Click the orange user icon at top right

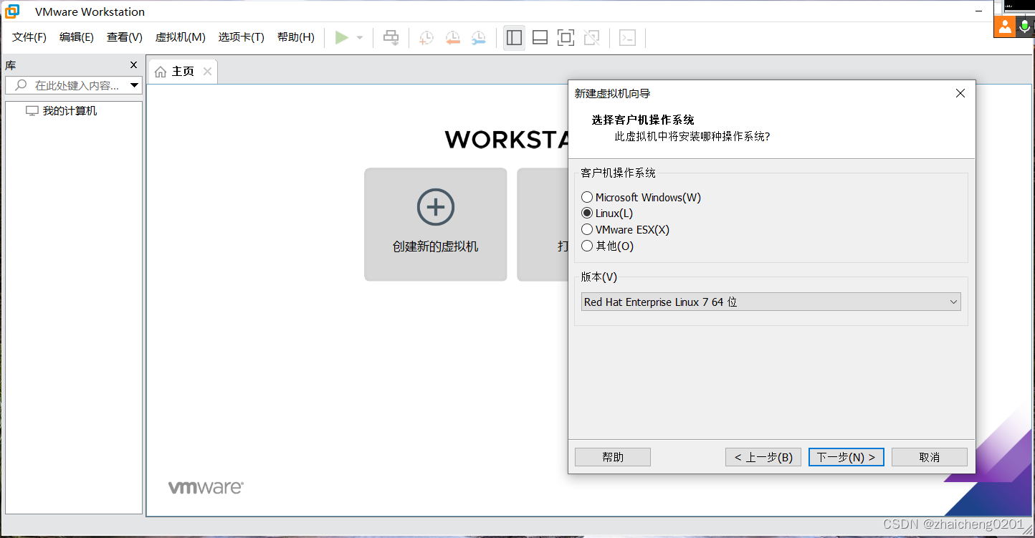[x=1005, y=27]
